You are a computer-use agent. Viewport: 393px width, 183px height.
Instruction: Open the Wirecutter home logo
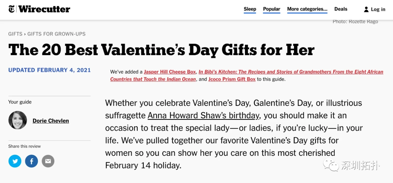[x=44, y=9]
